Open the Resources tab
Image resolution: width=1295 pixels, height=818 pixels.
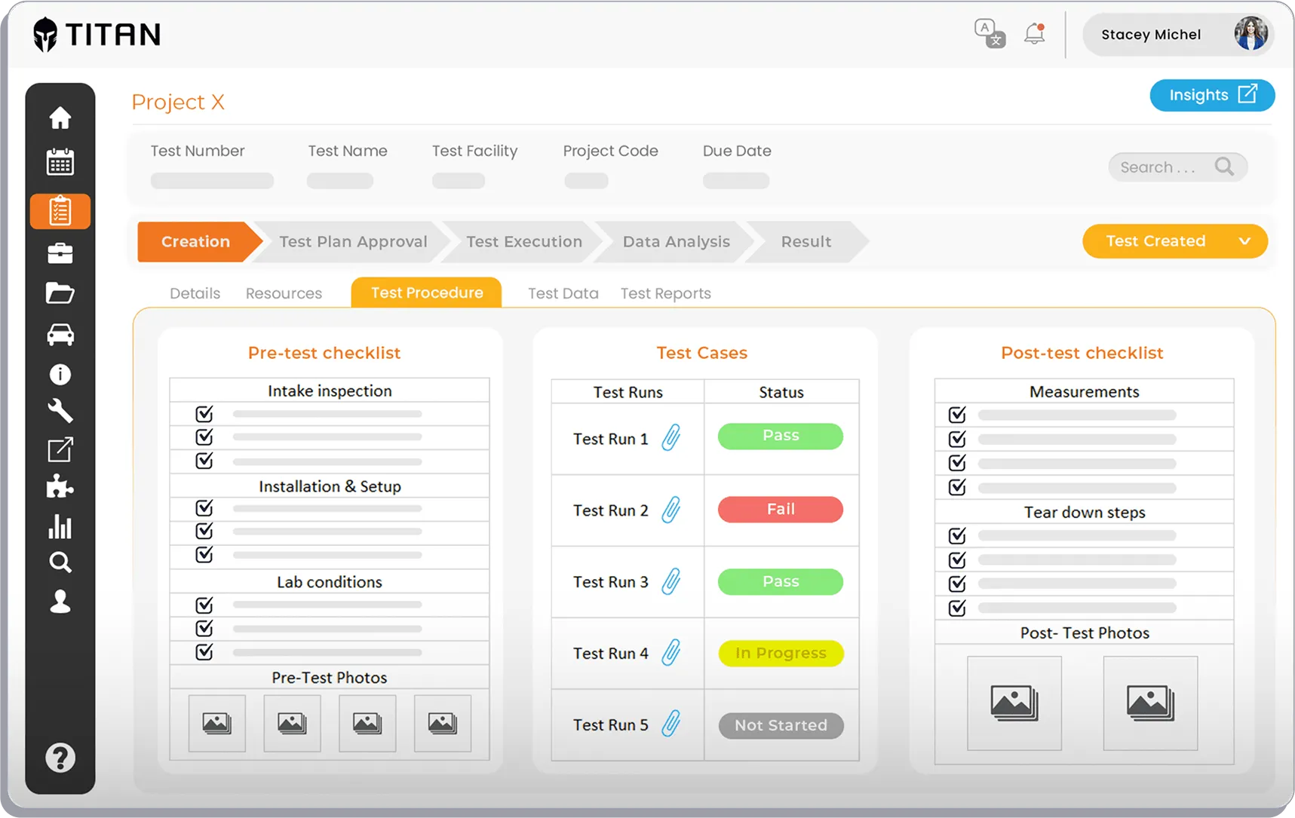point(284,293)
